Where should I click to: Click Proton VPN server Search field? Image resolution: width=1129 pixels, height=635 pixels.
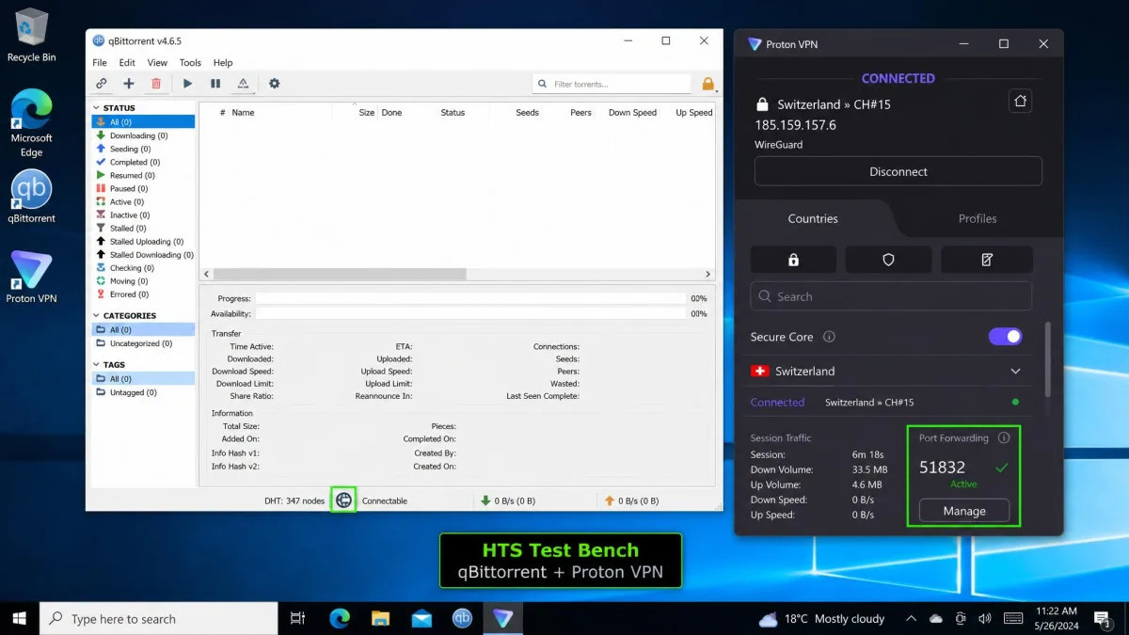[x=891, y=296]
